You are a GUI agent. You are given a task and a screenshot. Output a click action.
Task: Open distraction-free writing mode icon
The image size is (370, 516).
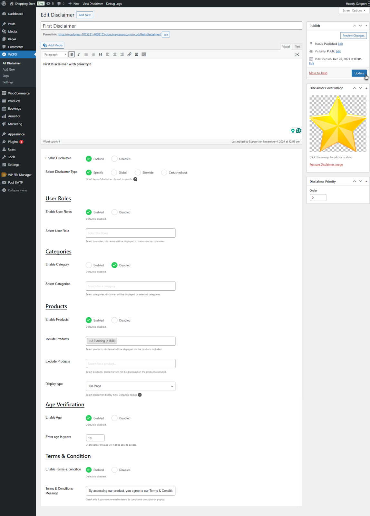pyautogui.click(x=297, y=55)
